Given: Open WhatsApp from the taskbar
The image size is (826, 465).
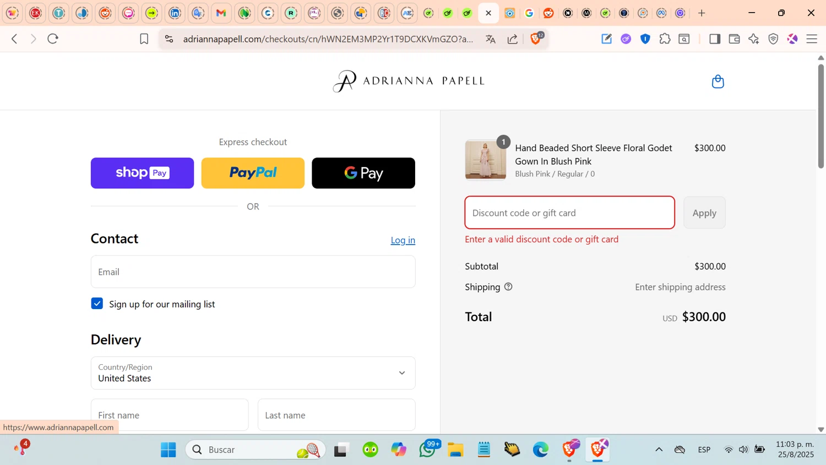Looking at the screenshot, I should click(427, 450).
